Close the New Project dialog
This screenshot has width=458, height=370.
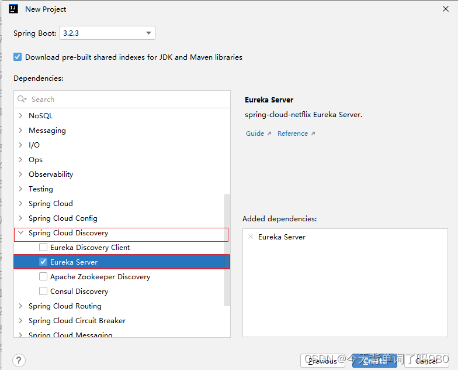pyautogui.click(x=445, y=9)
